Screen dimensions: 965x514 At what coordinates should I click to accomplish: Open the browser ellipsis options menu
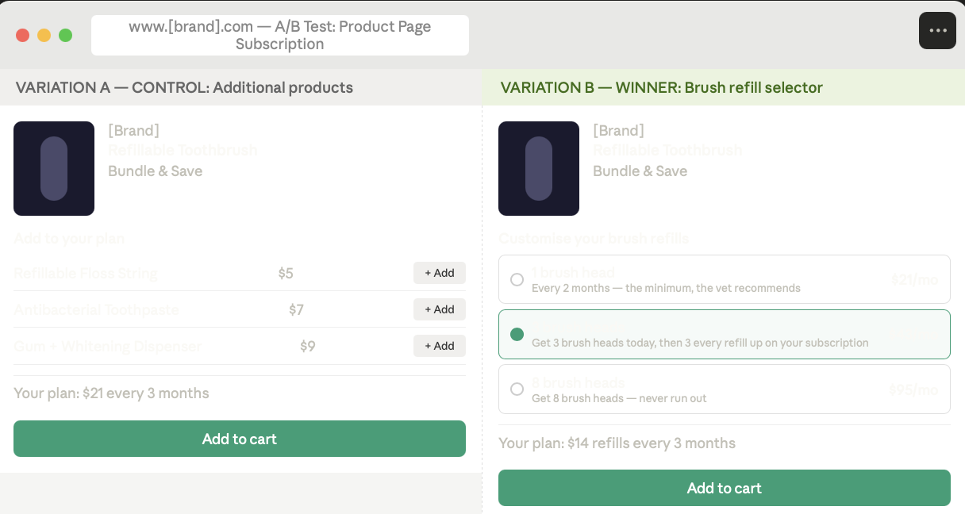[x=937, y=30]
